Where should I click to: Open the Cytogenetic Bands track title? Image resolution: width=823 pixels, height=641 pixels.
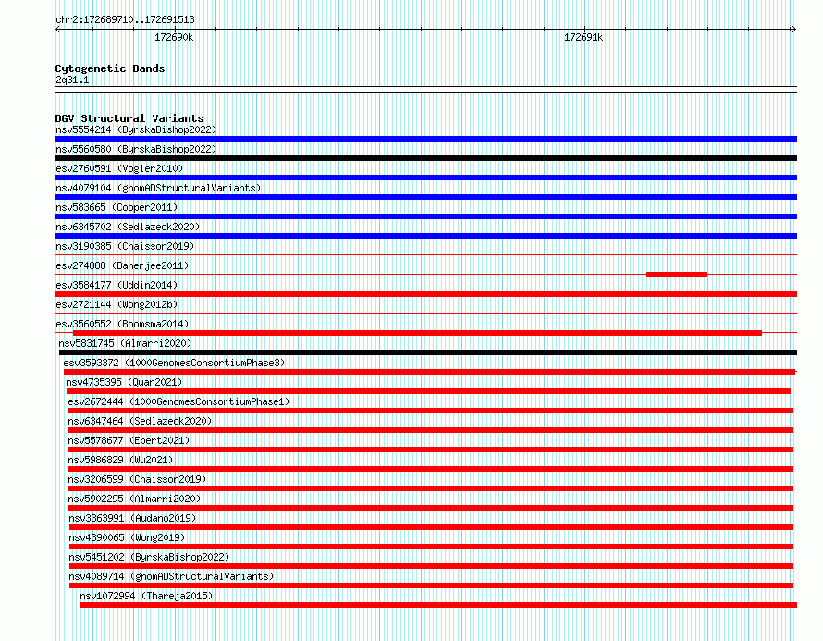pos(110,68)
